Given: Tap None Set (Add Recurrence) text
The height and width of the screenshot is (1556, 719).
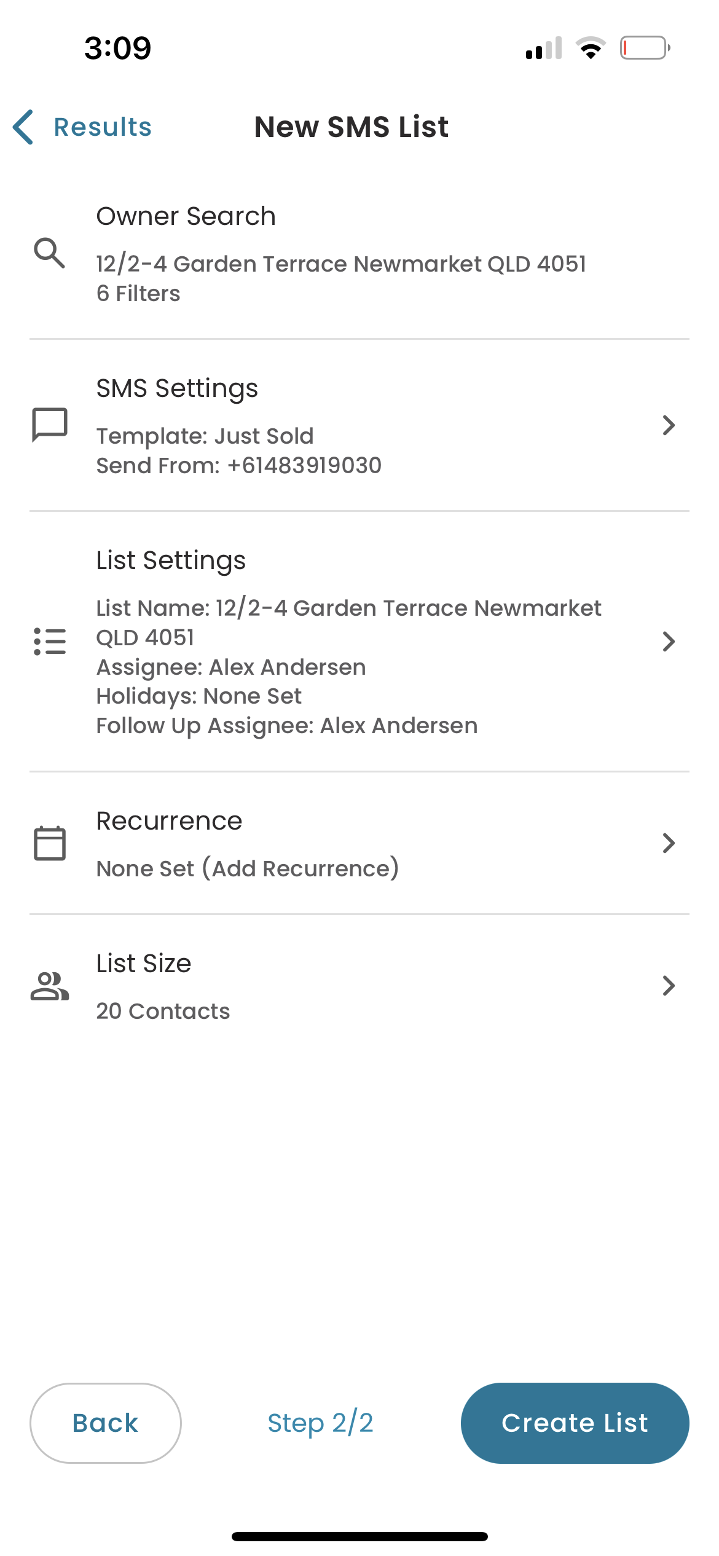Looking at the screenshot, I should point(248,868).
